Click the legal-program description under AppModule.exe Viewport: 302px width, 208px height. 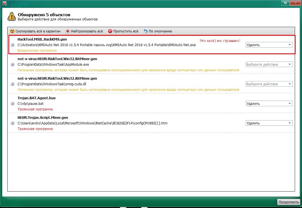coord(128,70)
